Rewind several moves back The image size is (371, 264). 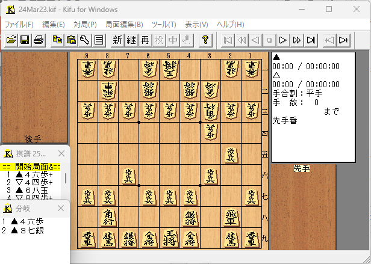click(x=242, y=40)
